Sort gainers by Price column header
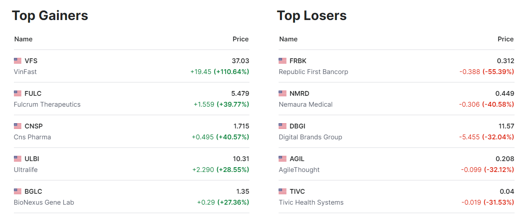Image resolution: width=525 pixels, height=219 pixels. point(240,39)
